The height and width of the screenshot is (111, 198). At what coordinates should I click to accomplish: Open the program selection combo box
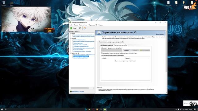coord(111,50)
